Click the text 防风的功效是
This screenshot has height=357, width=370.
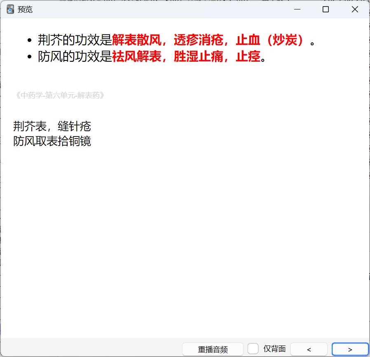tap(75, 56)
